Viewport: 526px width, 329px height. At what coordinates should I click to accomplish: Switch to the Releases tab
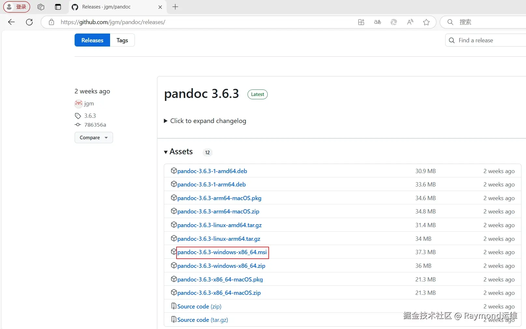pyautogui.click(x=92, y=40)
